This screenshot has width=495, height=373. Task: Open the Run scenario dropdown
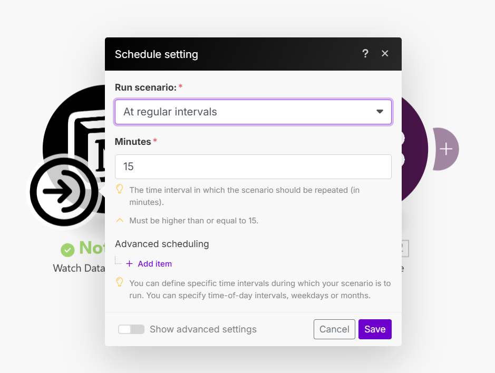coord(253,112)
